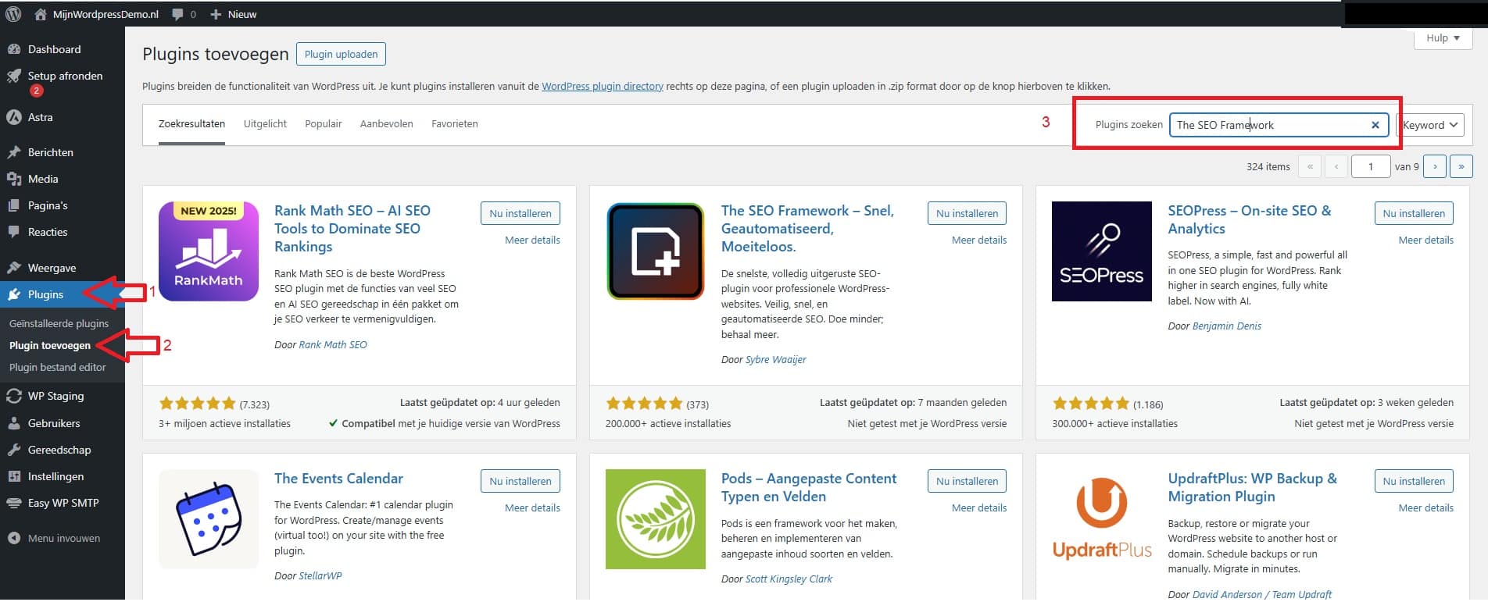This screenshot has height=609, width=1488.
Task: Click The SEO Framework plugin logo
Action: tap(656, 251)
